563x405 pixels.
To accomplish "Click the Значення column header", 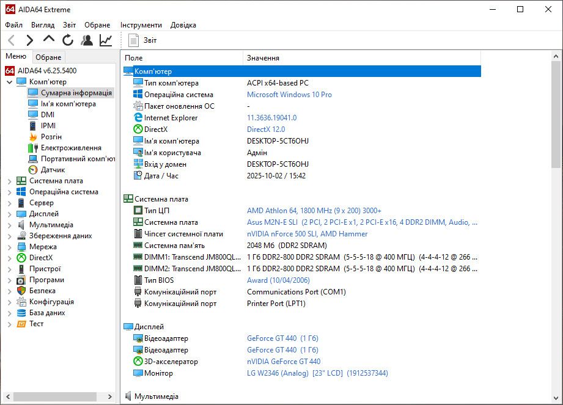I will tap(362, 58).
